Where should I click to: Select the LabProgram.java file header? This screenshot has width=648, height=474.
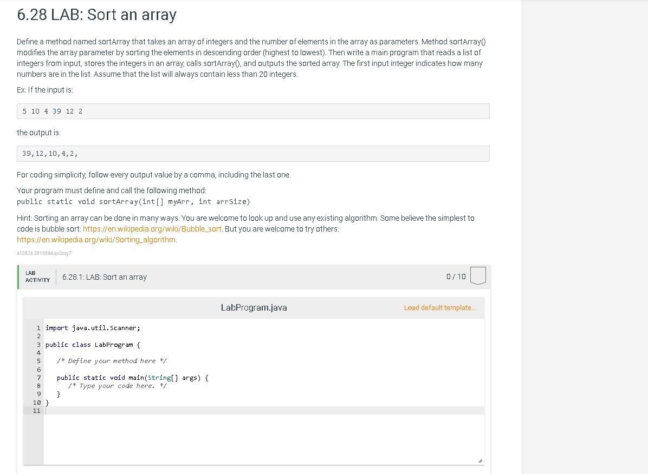pos(254,307)
